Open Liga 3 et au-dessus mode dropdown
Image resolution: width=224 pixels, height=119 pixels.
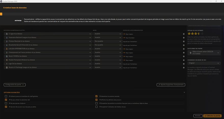[108, 64]
